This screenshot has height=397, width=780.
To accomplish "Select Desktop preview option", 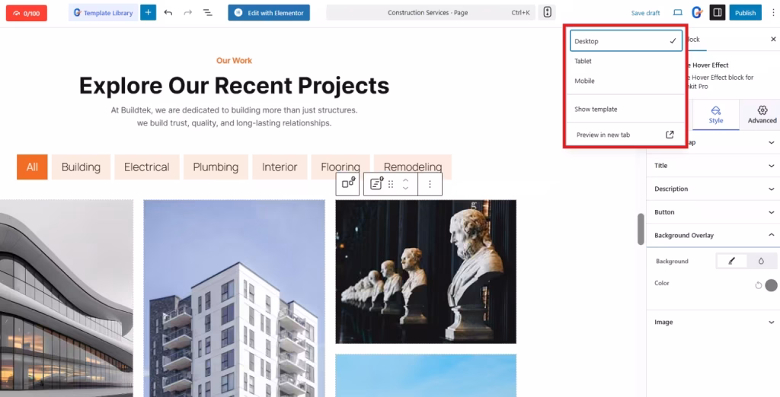I will 626,41.
